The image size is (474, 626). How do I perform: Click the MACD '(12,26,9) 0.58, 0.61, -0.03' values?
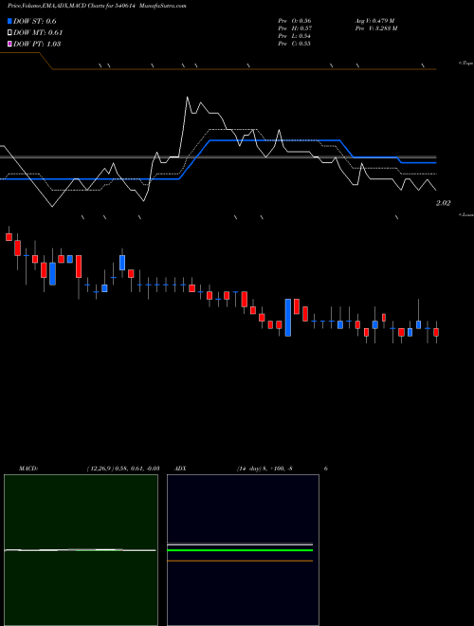[123, 469]
